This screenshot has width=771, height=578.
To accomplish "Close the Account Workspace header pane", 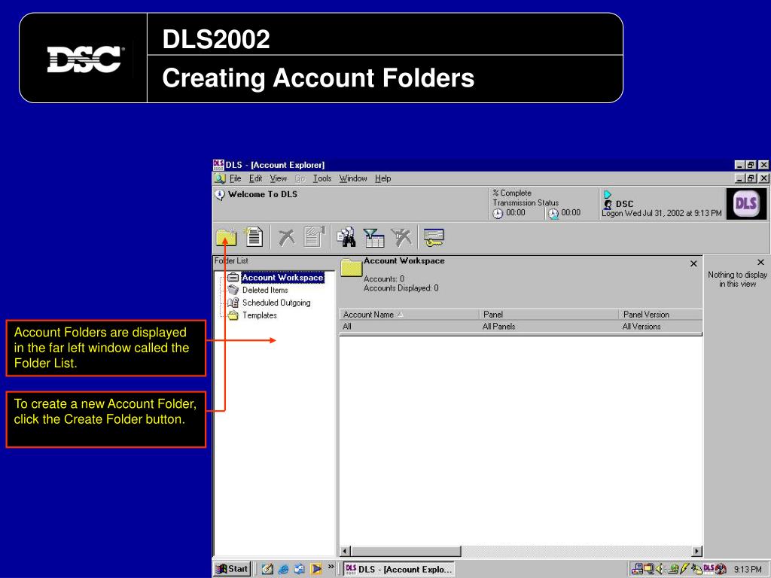I will click(693, 264).
